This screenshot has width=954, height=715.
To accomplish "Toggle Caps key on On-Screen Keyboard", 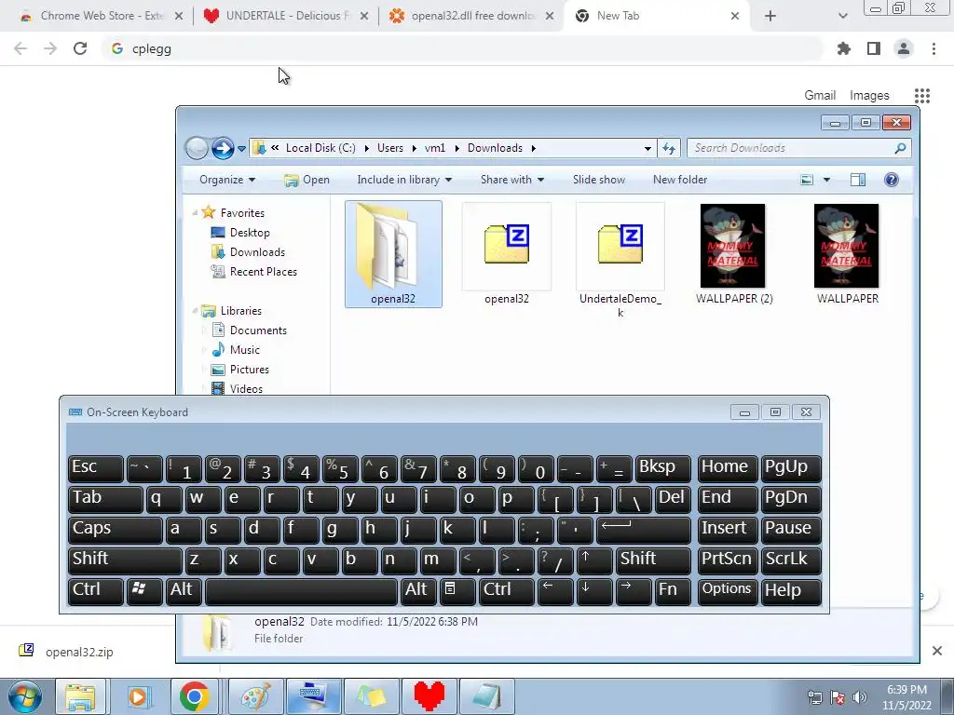I will click(x=116, y=529).
